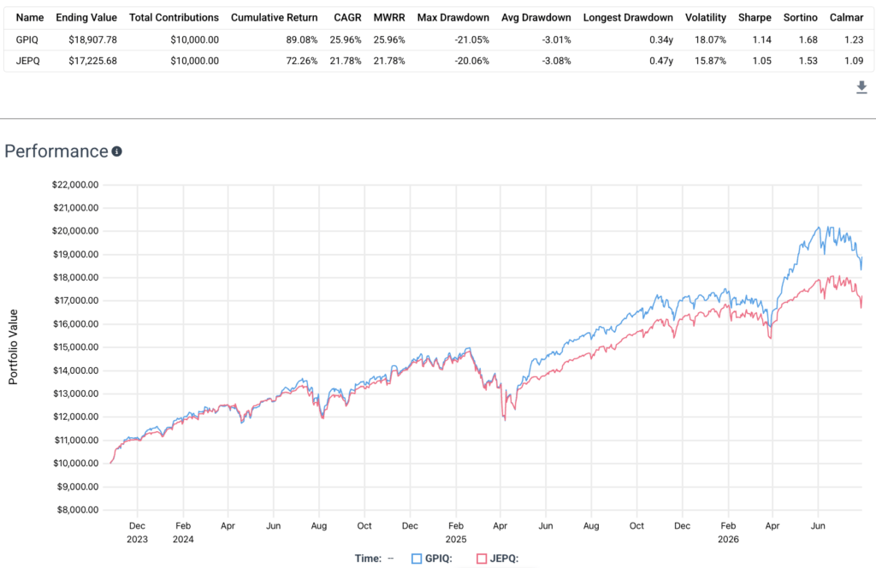Image resolution: width=876 pixels, height=568 pixels.
Task: Click JEPQ volatility value 15.87%
Action: pyautogui.click(x=710, y=61)
